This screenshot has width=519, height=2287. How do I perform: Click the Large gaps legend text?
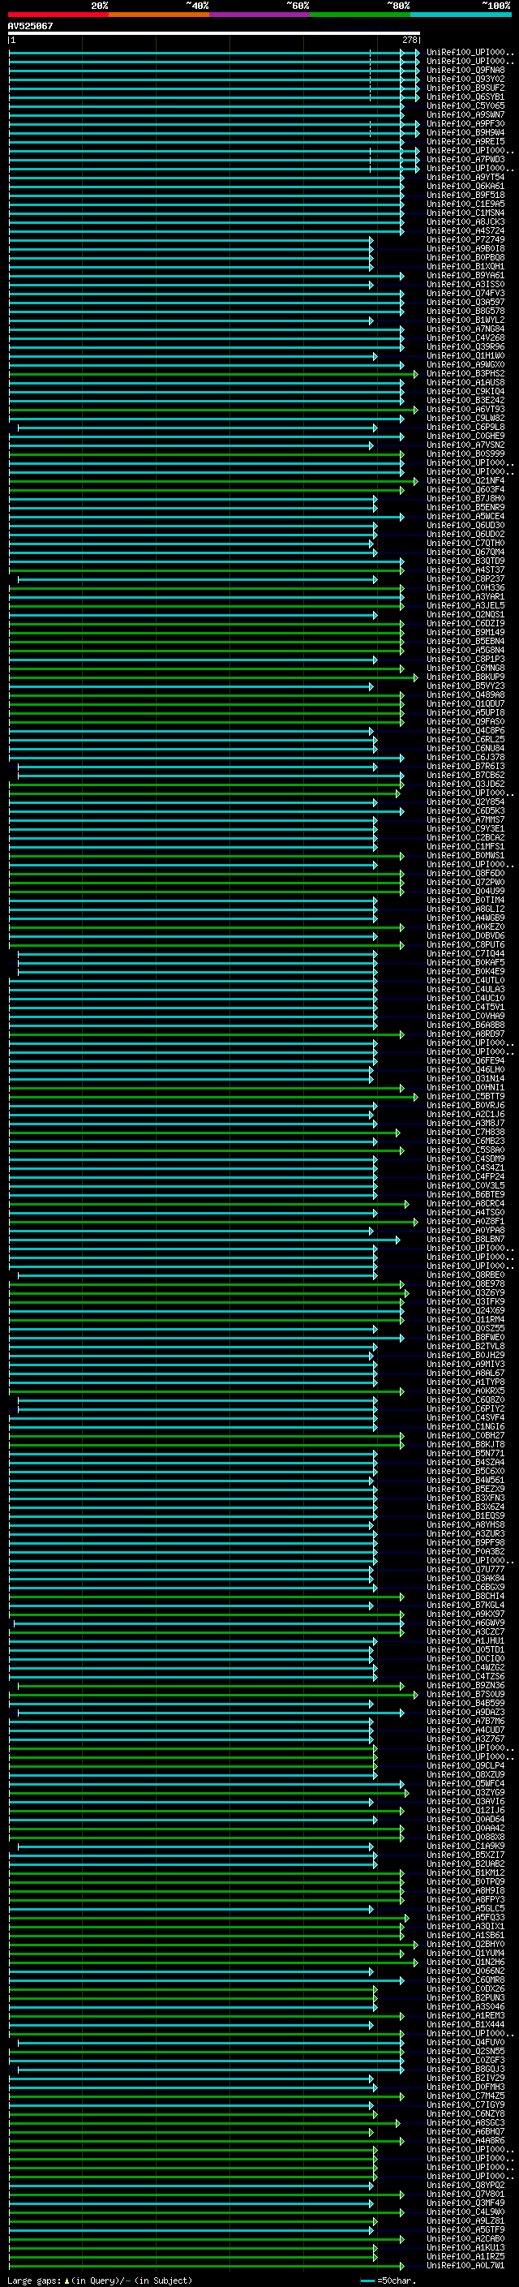(x=100, y=2280)
